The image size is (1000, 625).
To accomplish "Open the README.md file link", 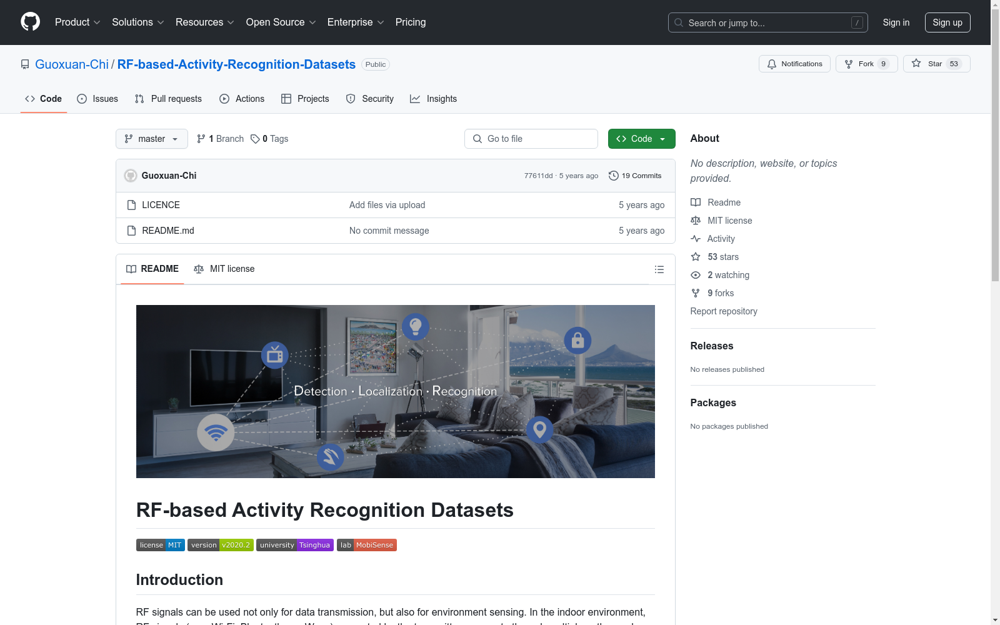I will pyautogui.click(x=167, y=231).
